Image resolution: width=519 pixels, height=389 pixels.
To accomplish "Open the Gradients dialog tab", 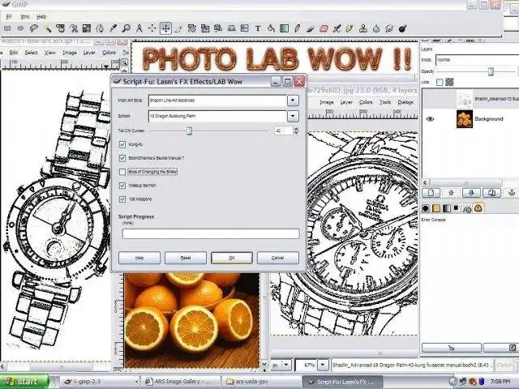I will (x=447, y=208).
